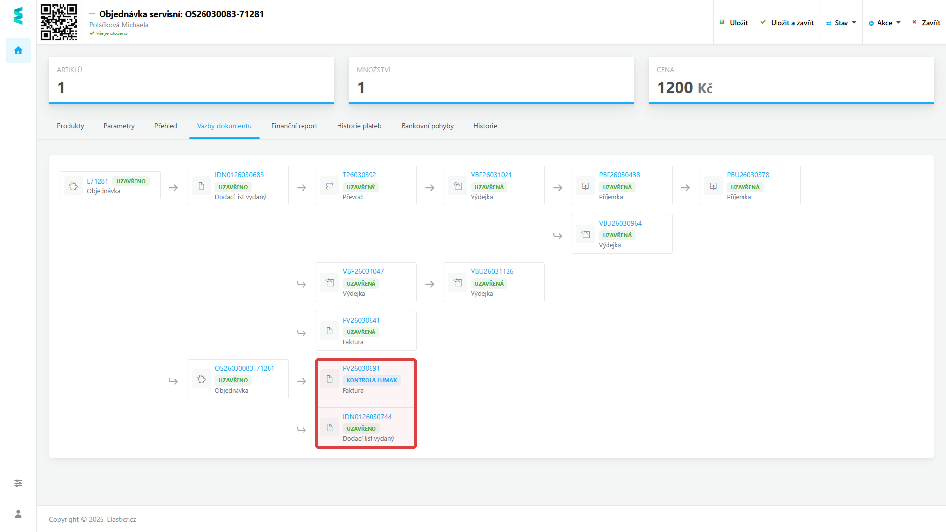The height and width of the screenshot is (532, 946).
Task: Click the FV26030641 invoice document icon
Action: (329, 331)
